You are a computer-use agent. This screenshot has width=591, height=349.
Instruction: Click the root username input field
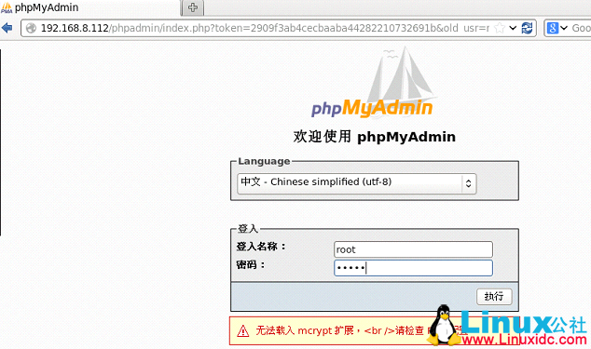pos(413,249)
